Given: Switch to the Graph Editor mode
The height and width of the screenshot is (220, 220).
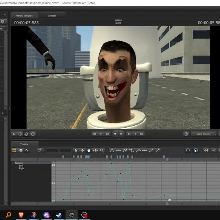Looking at the screenshot, I should pos(27,150).
